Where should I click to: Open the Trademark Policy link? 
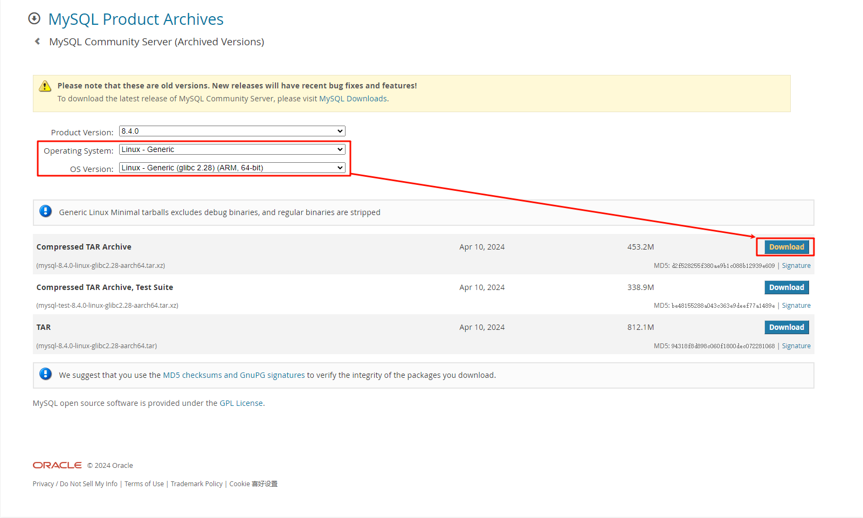tap(197, 484)
